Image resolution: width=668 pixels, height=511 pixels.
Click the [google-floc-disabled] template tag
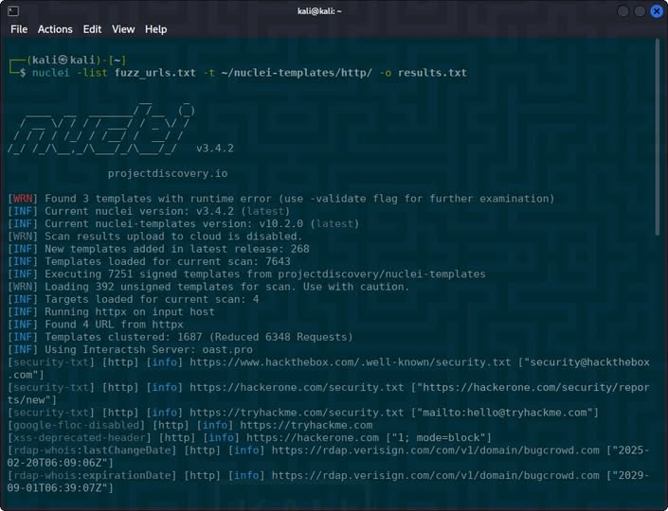click(x=76, y=426)
